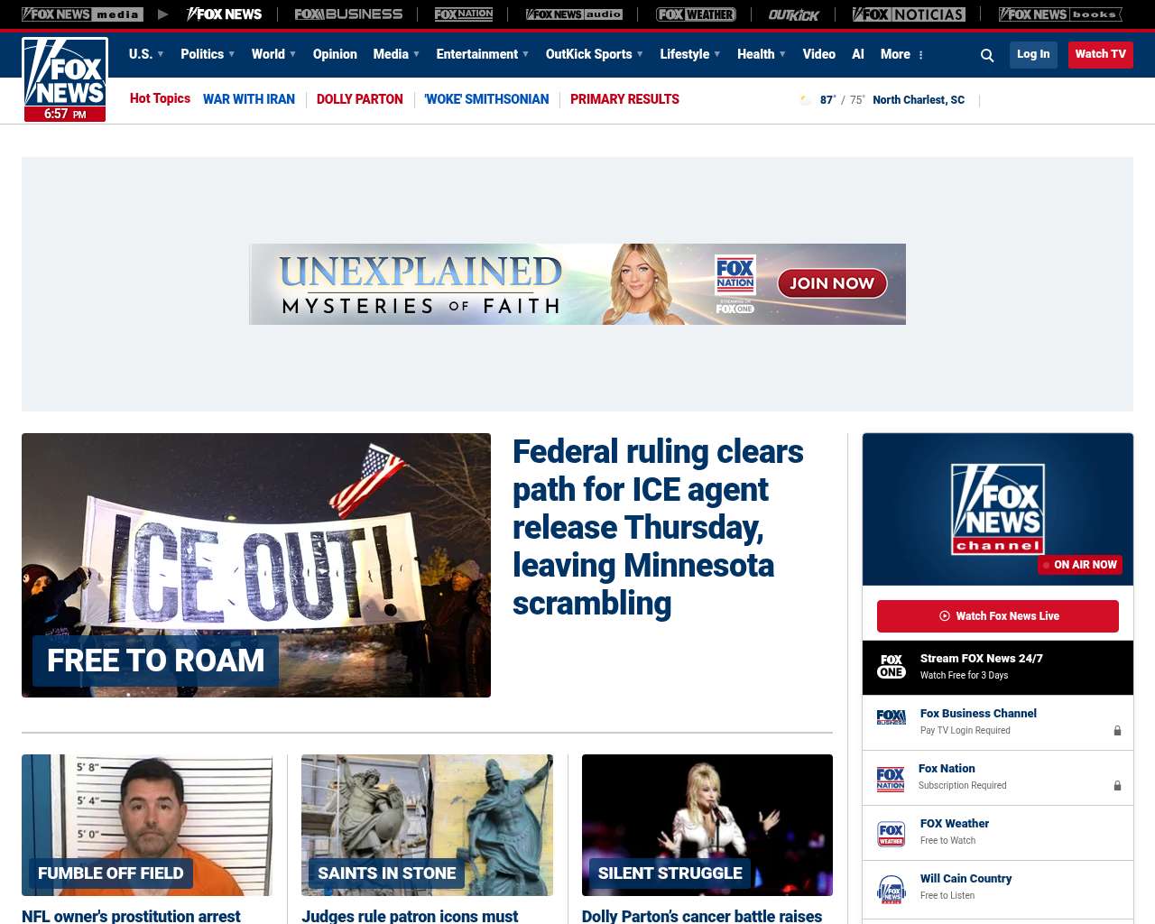Go to the Opinion section

[335, 54]
